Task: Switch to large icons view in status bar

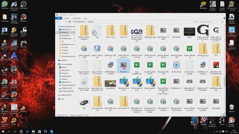Action: click(224, 115)
